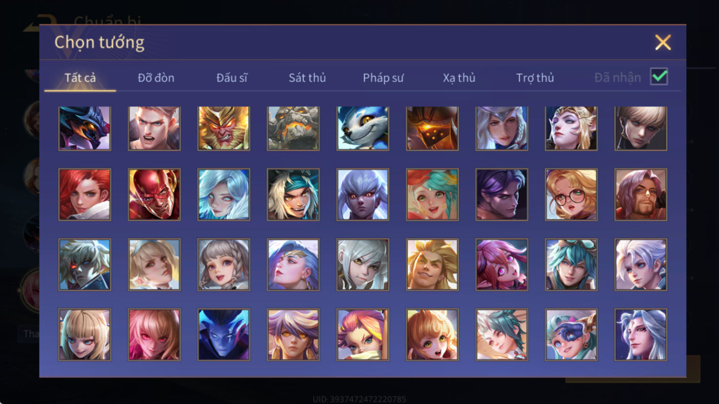Viewport: 719px width, 404px height.
Task: Open the Sát thủ tab
Action: (307, 78)
